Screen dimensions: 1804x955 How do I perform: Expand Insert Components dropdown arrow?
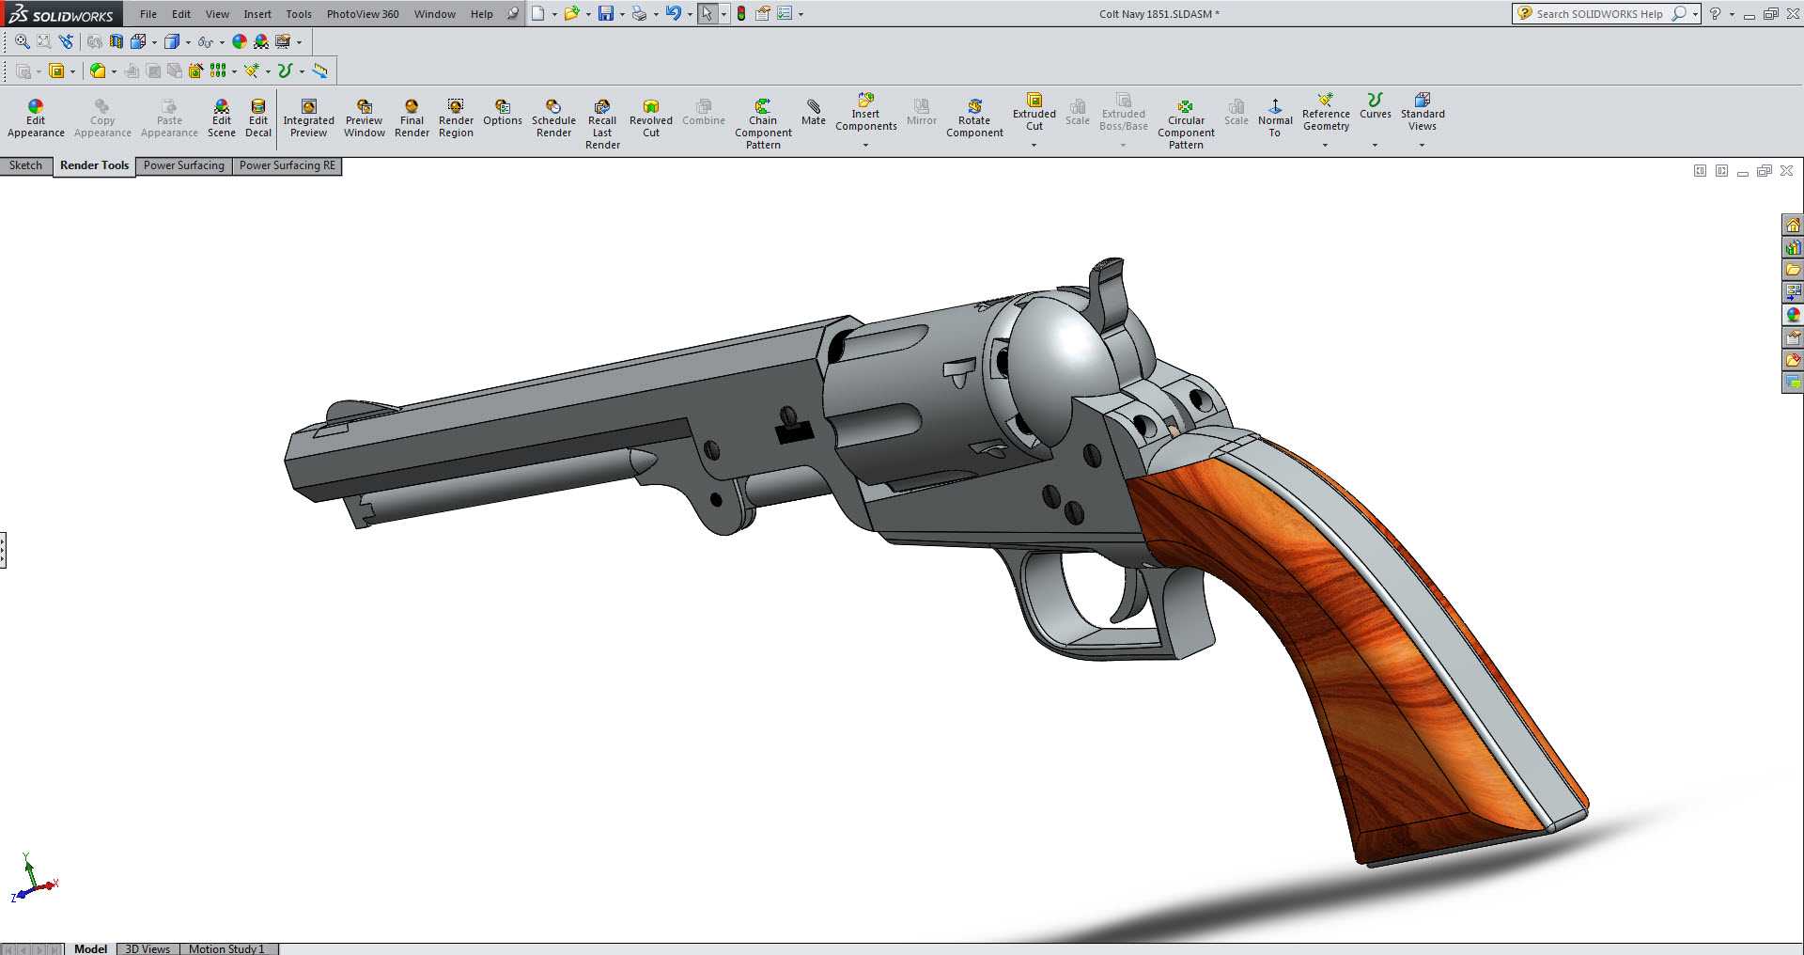[865, 145]
